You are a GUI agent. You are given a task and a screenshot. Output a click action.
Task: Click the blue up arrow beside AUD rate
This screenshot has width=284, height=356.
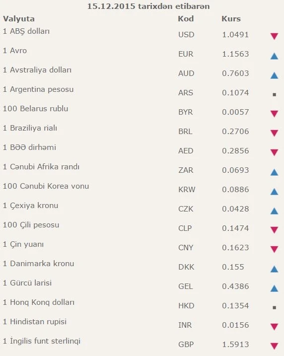pos(274,75)
